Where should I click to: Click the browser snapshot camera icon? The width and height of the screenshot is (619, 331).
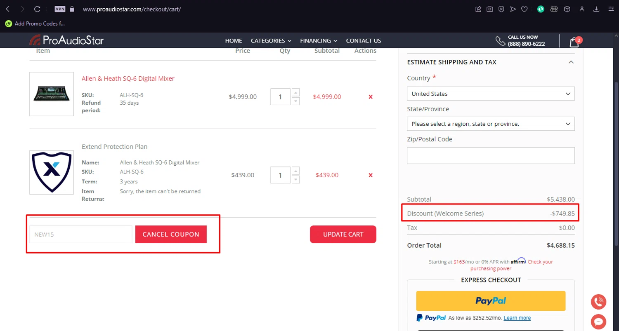tap(490, 9)
